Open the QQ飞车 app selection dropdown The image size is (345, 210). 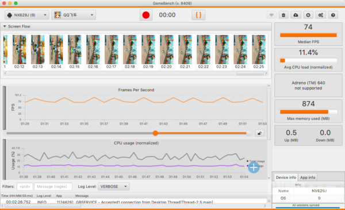click(x=74, y=15)
